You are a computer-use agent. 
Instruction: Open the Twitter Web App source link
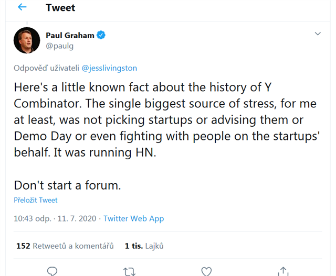[x=133, y=218]
